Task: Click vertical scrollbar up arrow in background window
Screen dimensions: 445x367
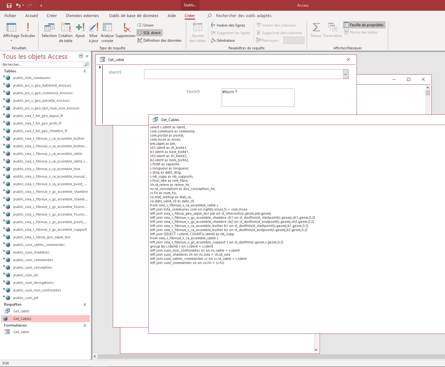Action: [428, 88]
